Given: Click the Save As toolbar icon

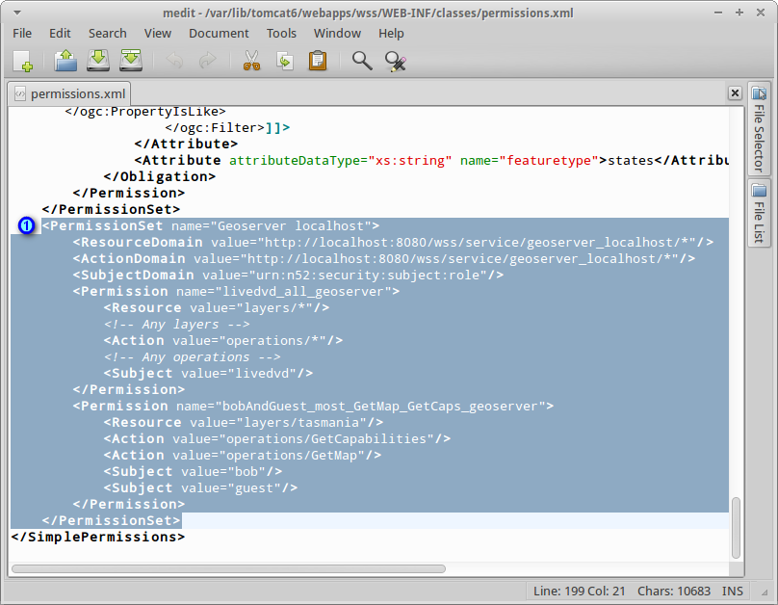Looking at the screenshot, I should (131, 61).
